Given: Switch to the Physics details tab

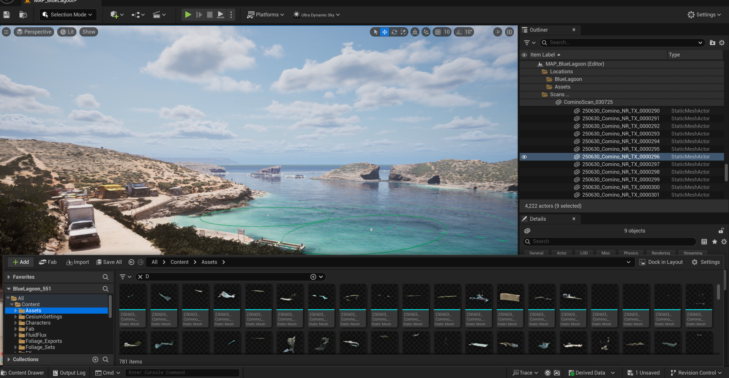Looking at the screenshot, I should (631, 253).
